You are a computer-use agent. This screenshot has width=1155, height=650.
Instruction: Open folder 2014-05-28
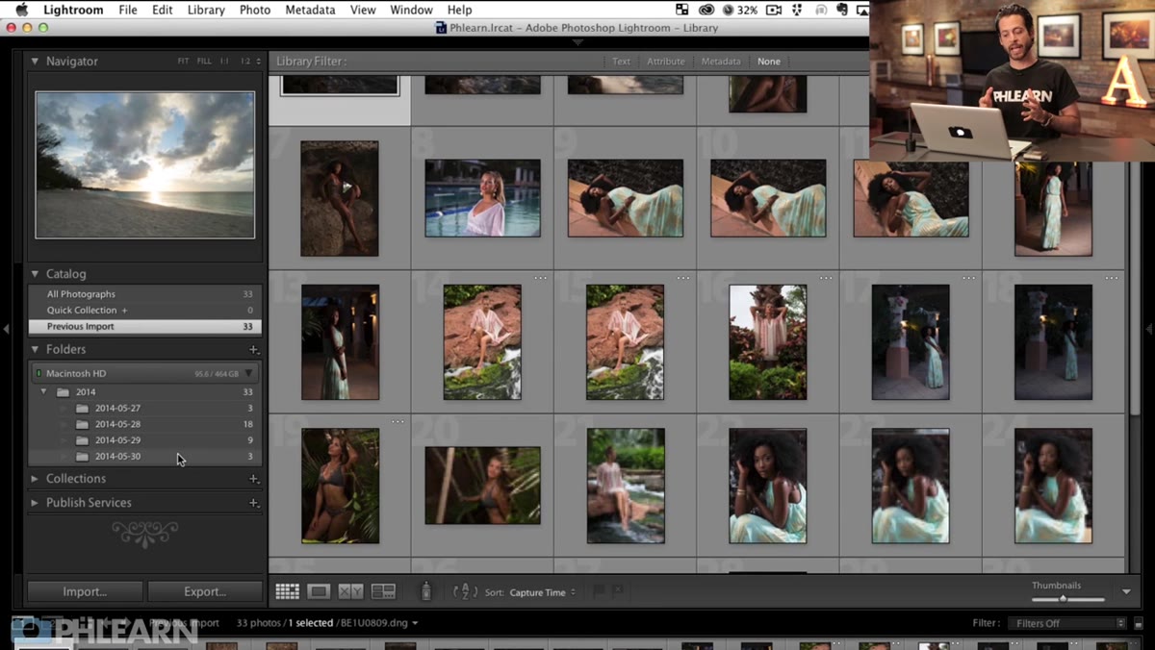pyautogui.click(x=144, y=424)
